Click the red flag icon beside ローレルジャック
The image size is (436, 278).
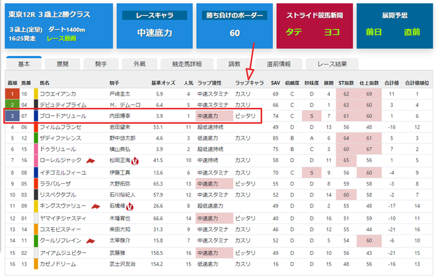tap(91, 161)
